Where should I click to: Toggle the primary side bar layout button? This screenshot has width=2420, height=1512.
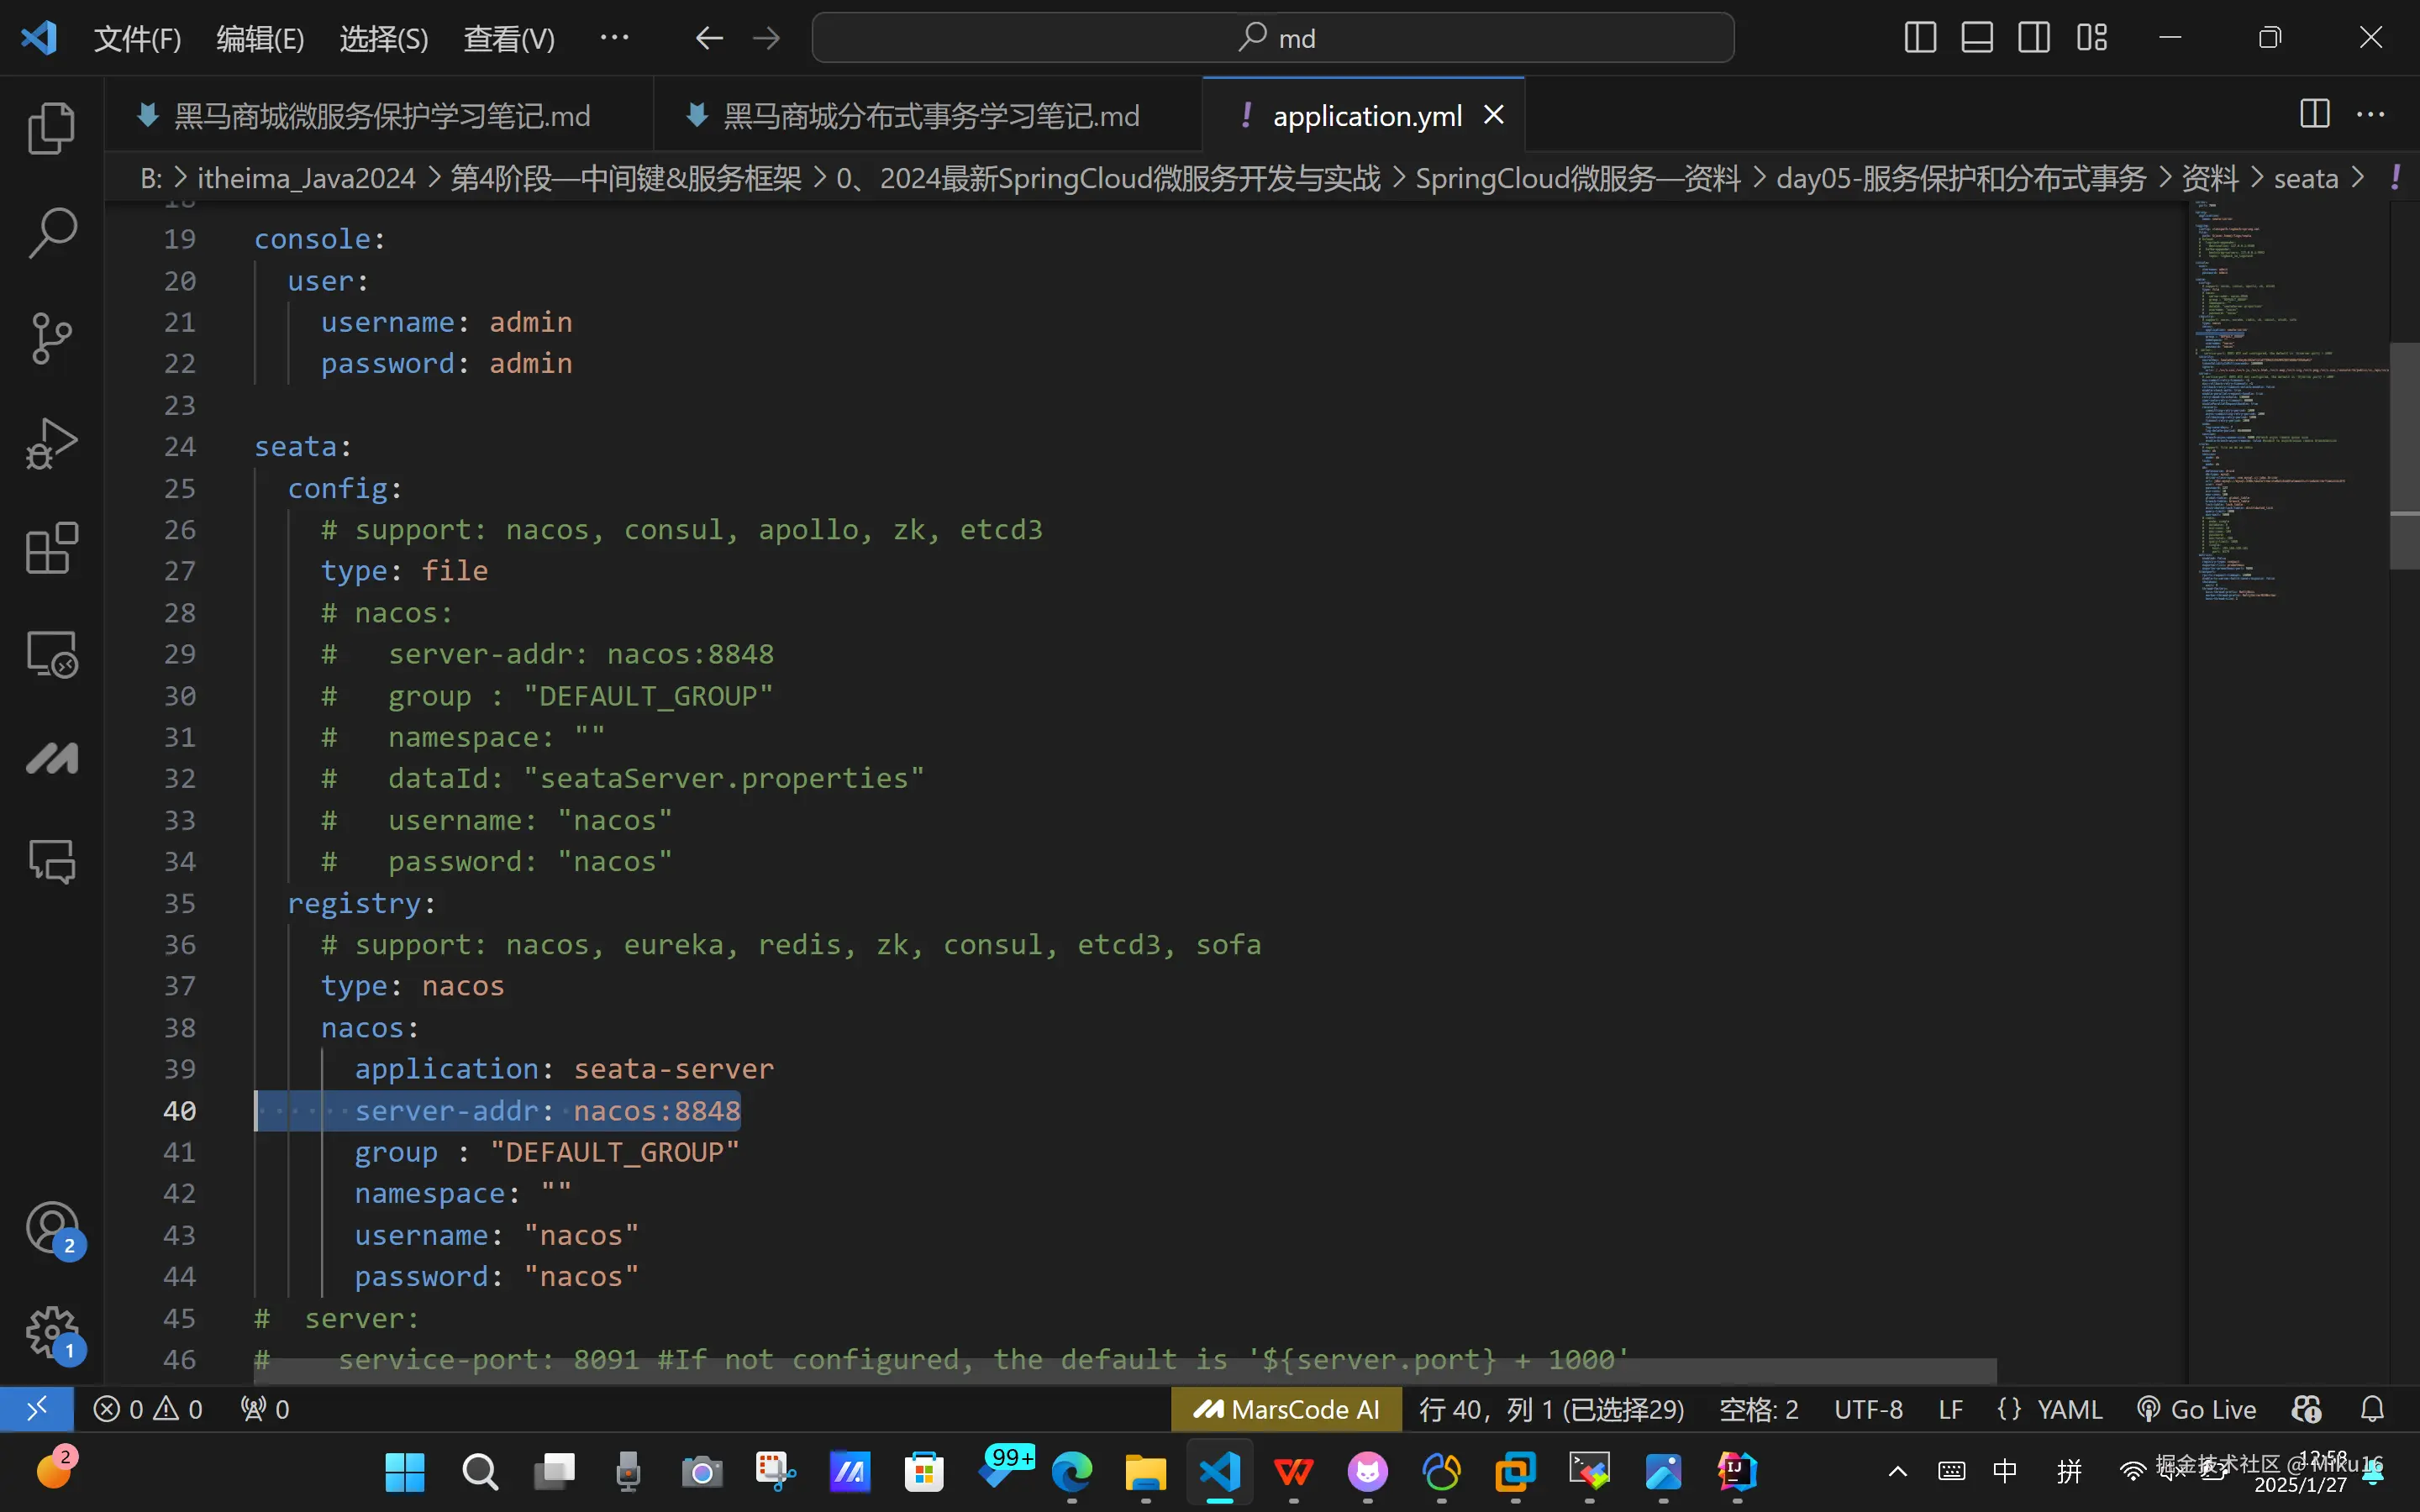tap(1919, 38)
